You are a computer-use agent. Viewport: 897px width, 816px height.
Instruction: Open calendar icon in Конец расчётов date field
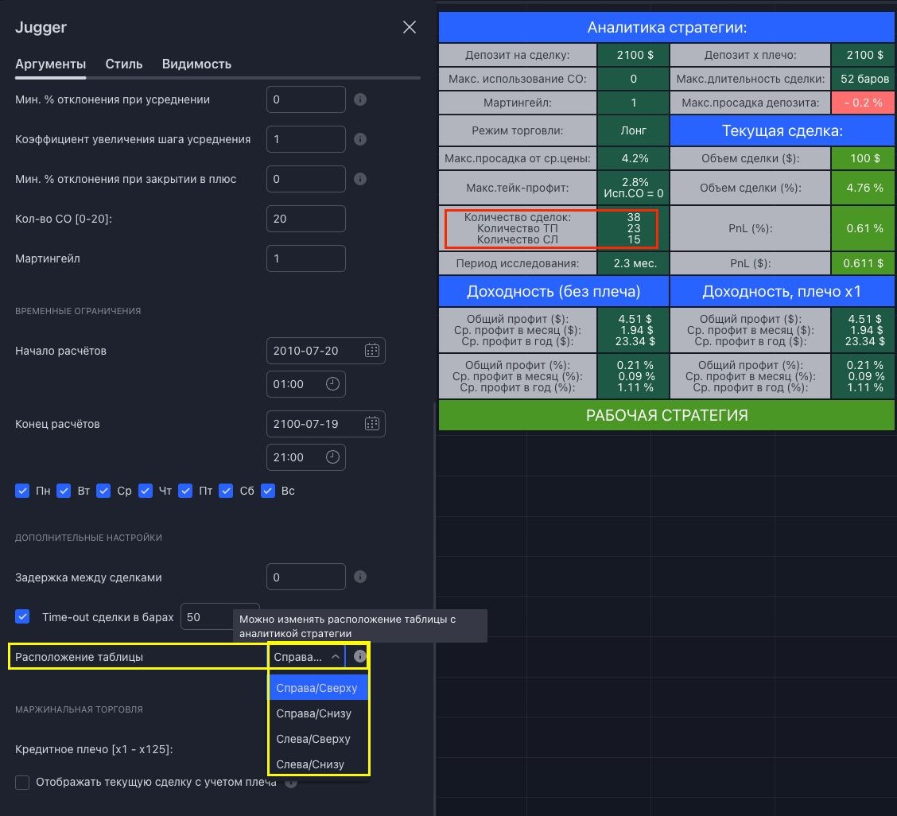pyautogui.click(x=371, y=424)
